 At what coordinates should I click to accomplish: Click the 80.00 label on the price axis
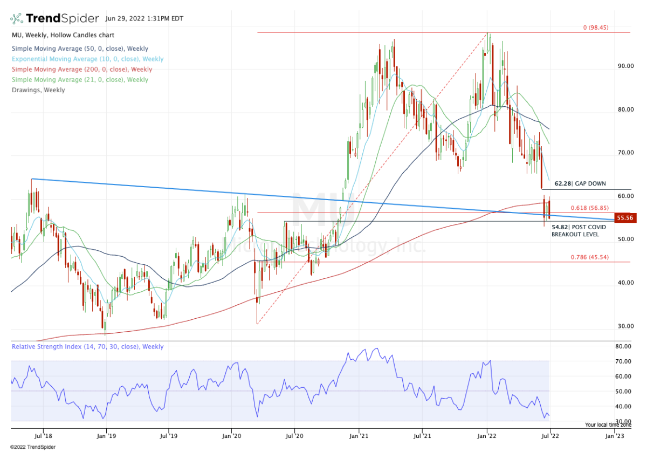pos(626,109)
